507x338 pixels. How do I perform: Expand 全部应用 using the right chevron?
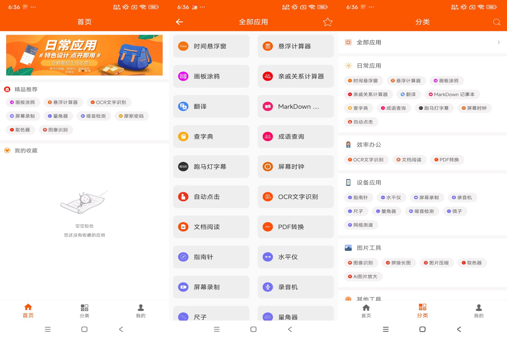click(x=499, y=42)
